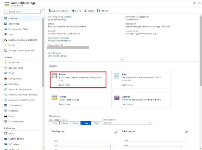Open the Geo-replication globe icon

click(5, 68)
